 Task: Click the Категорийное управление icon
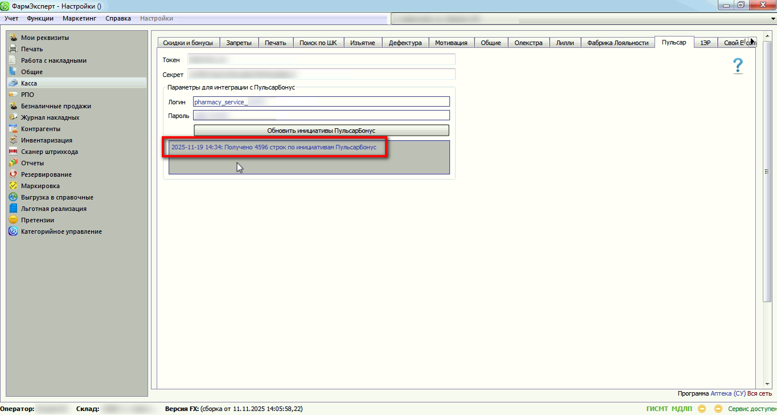(x=13, y=231)
